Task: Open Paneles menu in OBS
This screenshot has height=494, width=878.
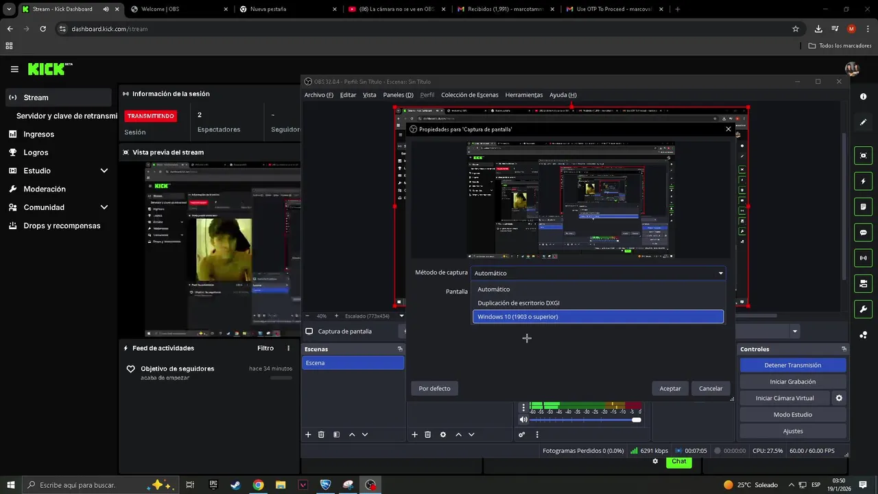Action: pyautogui.click(x=398, y=95)
